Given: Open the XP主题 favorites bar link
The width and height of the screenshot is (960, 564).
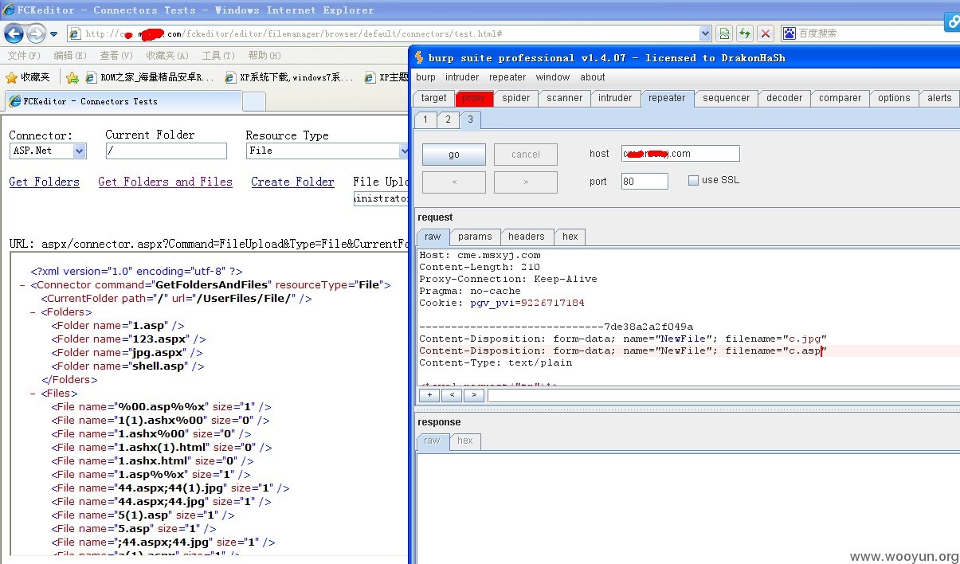Looking at the screenshot, I should pos(386,77).
